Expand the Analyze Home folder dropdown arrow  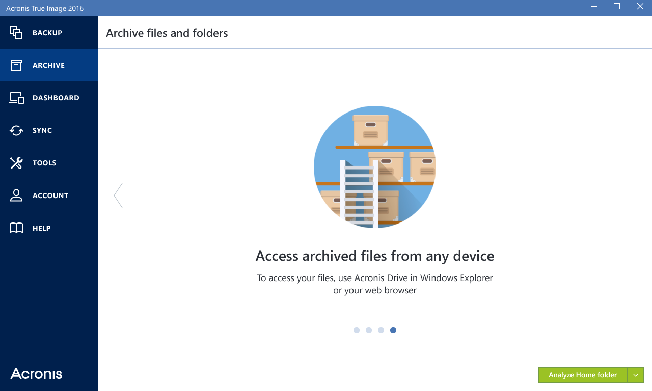click(x=636, y=375)
